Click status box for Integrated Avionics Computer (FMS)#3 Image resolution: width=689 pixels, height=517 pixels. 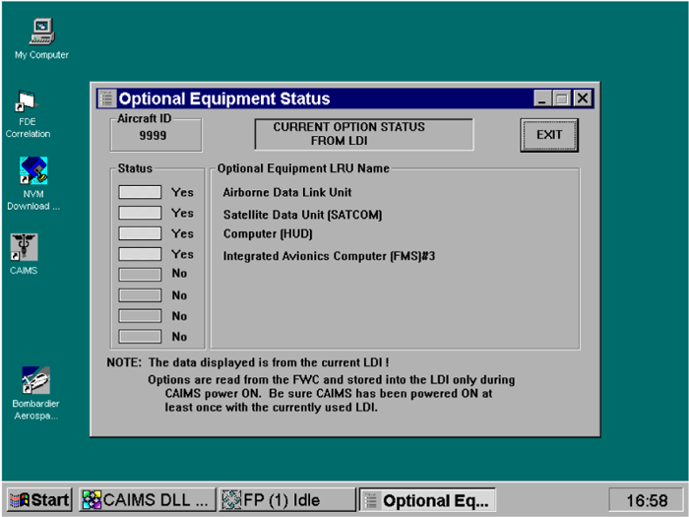[x=140, y=254]
